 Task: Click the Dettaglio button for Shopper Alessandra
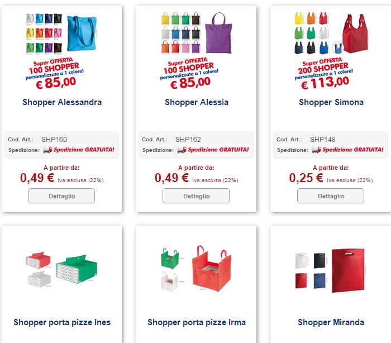click(61, 196)
